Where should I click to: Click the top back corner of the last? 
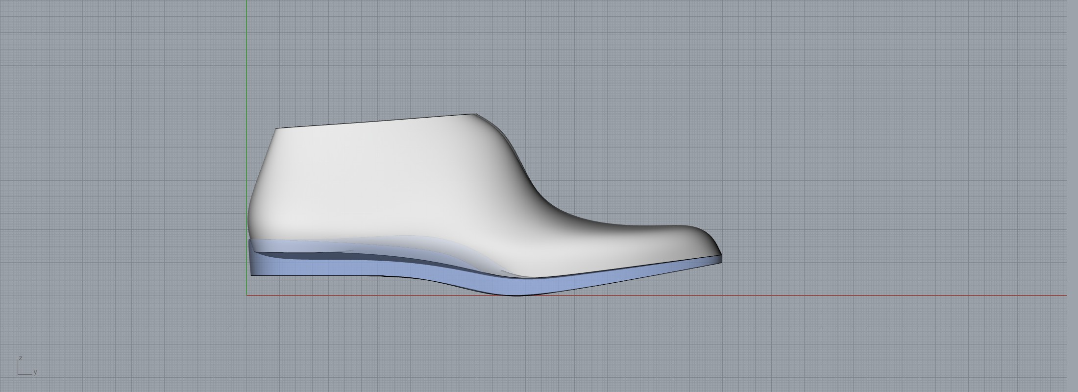coord(276,129)
